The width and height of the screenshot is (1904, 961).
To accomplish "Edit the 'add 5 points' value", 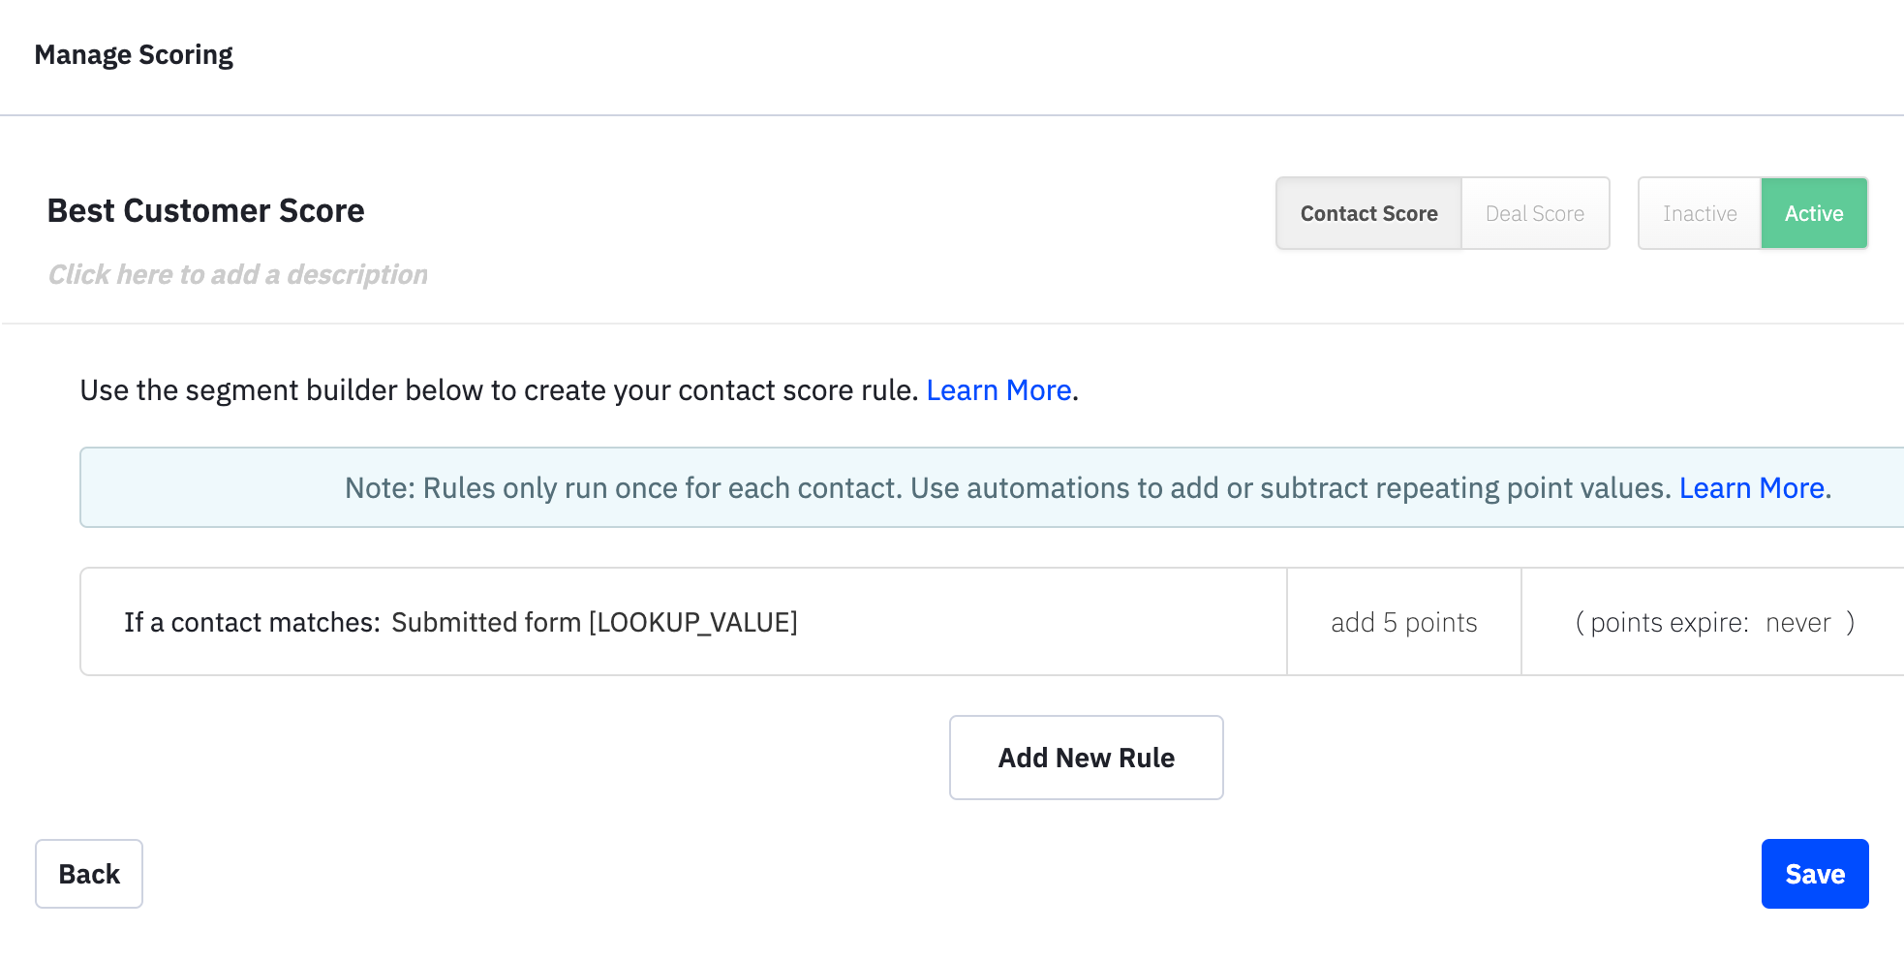I will coord(1403,622).
